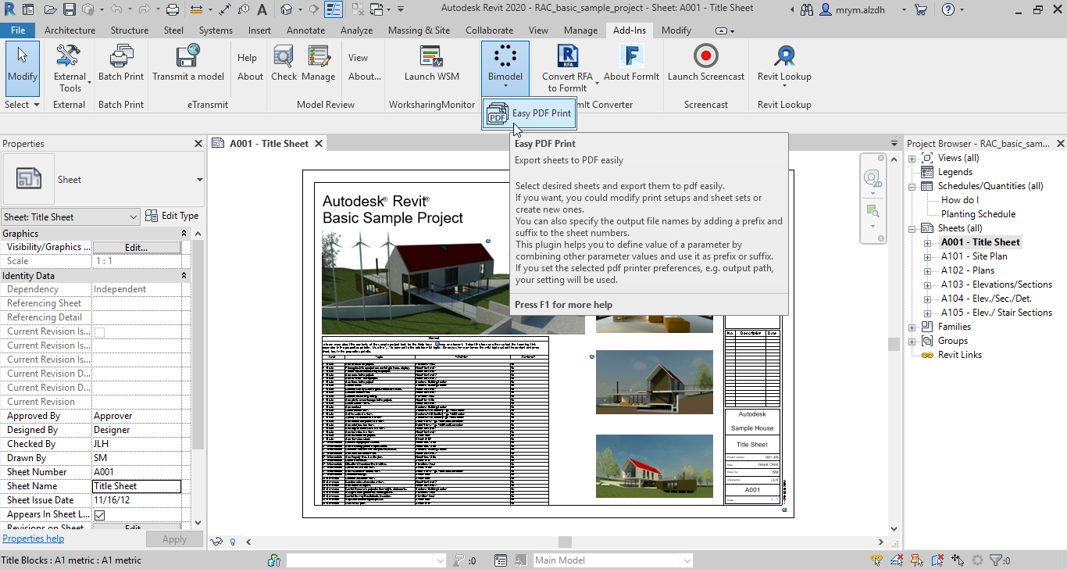Select Easy PDF Print option
The image size is (1067, 569).
point(530,113)
